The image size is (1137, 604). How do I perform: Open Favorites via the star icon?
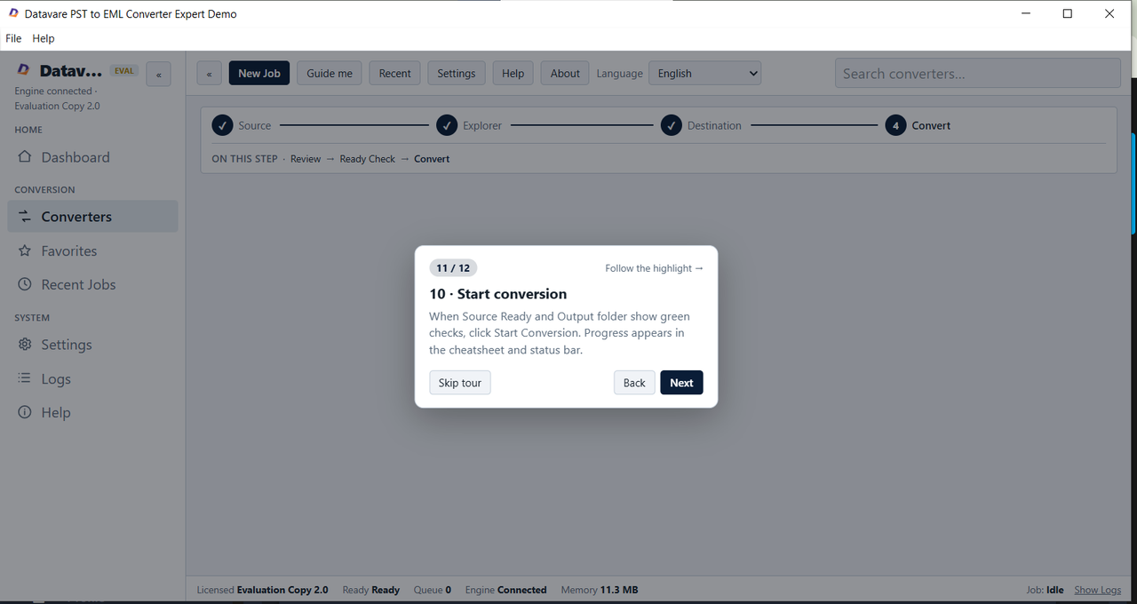[25, 251]
